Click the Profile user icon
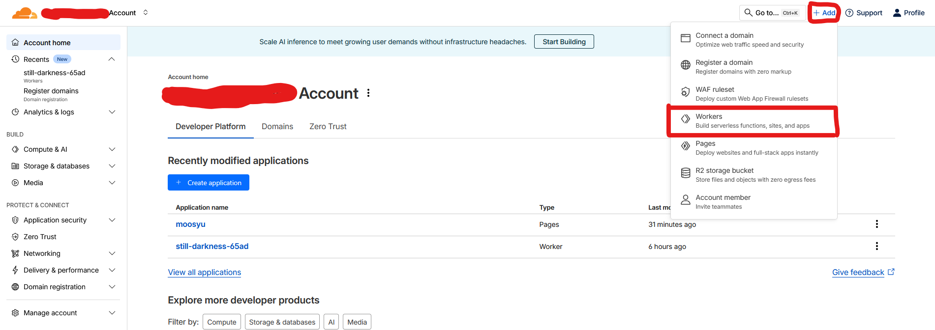The image size is (935, 330). (x=897, y=13)
